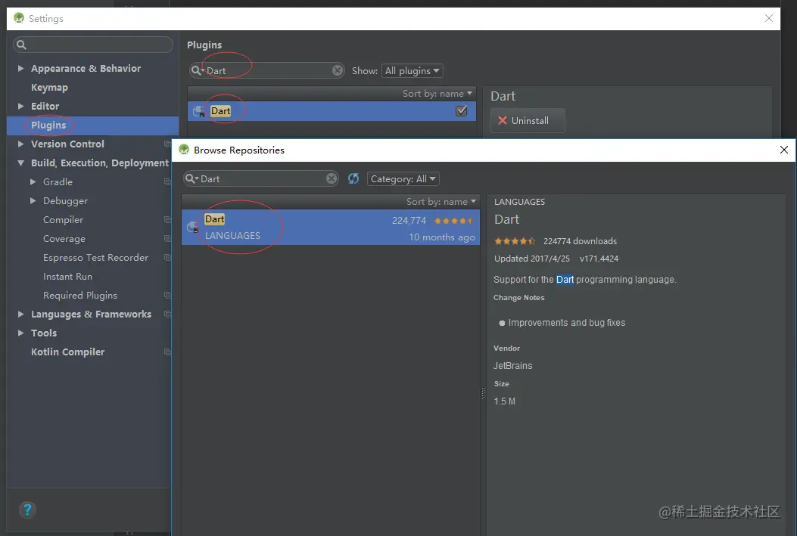Image resolution: width=797 pixels, height=536 pixels.
Task: Click the Settings sidebar search magnifier icon
Action: tap(21, 45)
